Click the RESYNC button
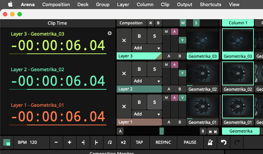 (163, 142)
